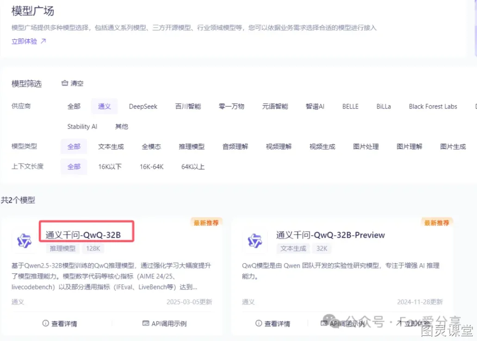
Task: Click the info icon in QwQ-32B 查看详情
Action: click(x=46, y=323)
